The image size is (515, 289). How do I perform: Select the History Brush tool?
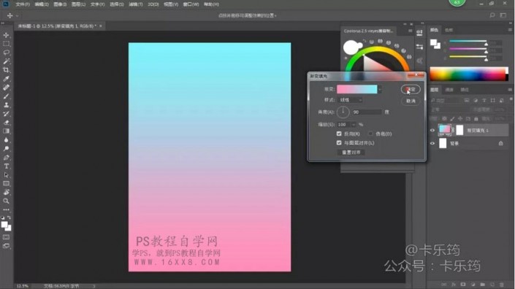[x=7, y=114]
